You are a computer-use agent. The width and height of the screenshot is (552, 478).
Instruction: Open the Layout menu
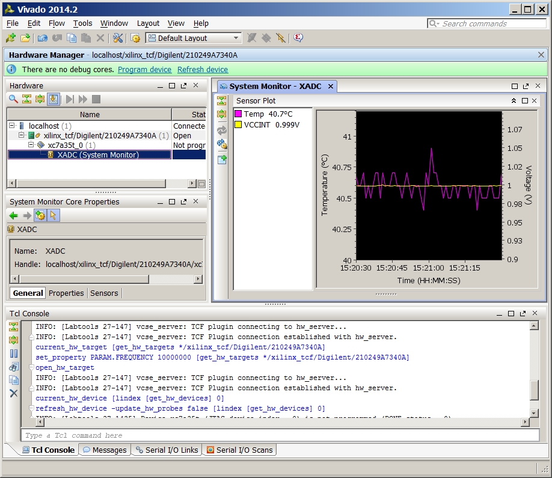pyautogui.click(x=148, y=23)
